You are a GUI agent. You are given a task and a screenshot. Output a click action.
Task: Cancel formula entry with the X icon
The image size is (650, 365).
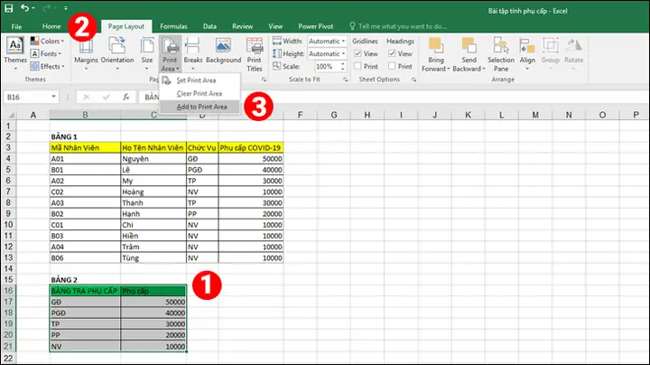pos(87,97)
